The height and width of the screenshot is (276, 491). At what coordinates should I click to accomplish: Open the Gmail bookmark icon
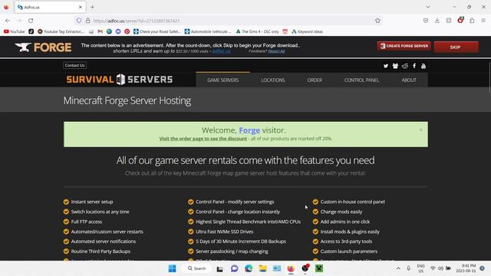[x=101, y=31]
